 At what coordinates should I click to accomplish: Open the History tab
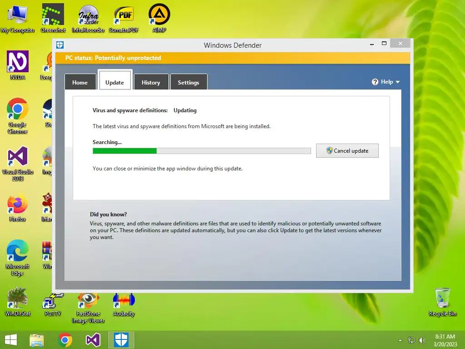pos(151,82)
